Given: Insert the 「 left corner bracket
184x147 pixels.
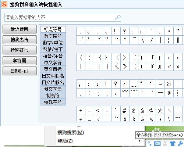Looking at the screenshot, I should coord(151,57).
